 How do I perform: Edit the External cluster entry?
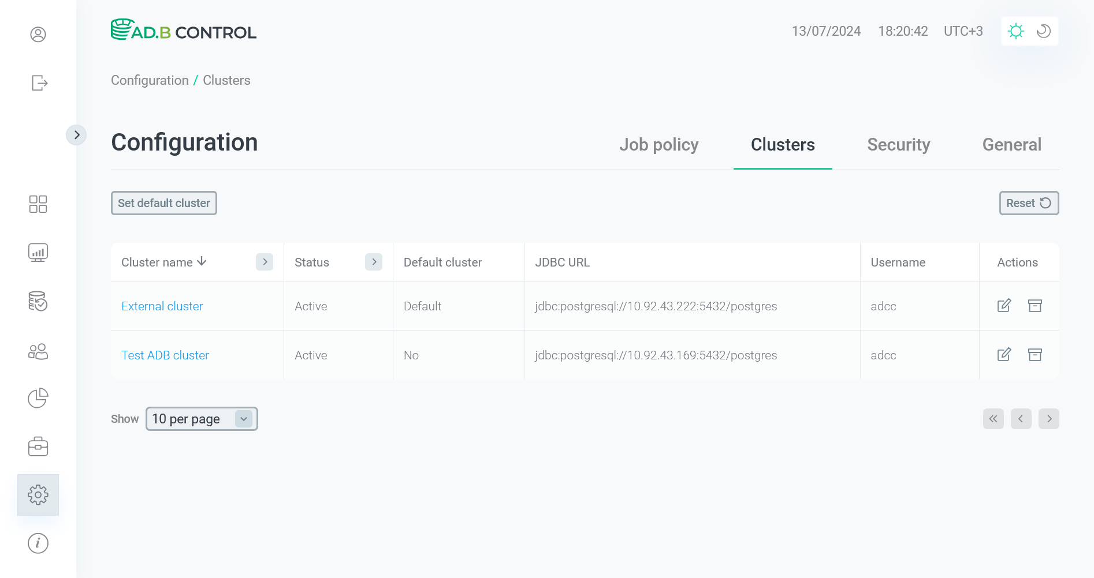click(1004, 306)
